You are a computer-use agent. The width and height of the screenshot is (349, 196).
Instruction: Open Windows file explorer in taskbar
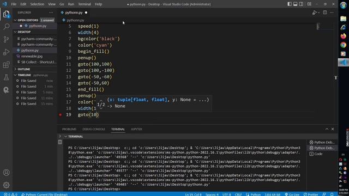point(343,19)
